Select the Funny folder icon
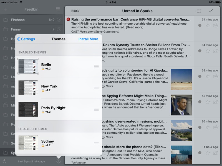Viewport: 222px width, 166px height. (6, 29)
